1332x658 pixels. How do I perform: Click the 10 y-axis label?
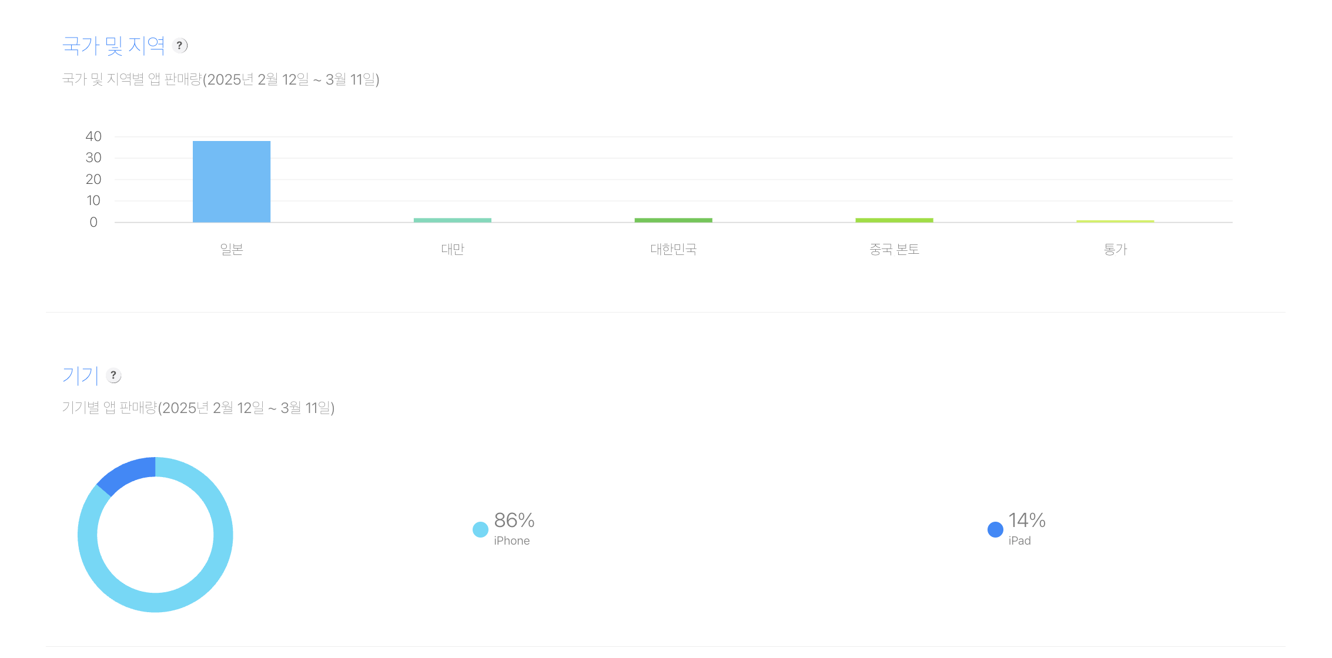pyautogui.click(x=93, y=200)
